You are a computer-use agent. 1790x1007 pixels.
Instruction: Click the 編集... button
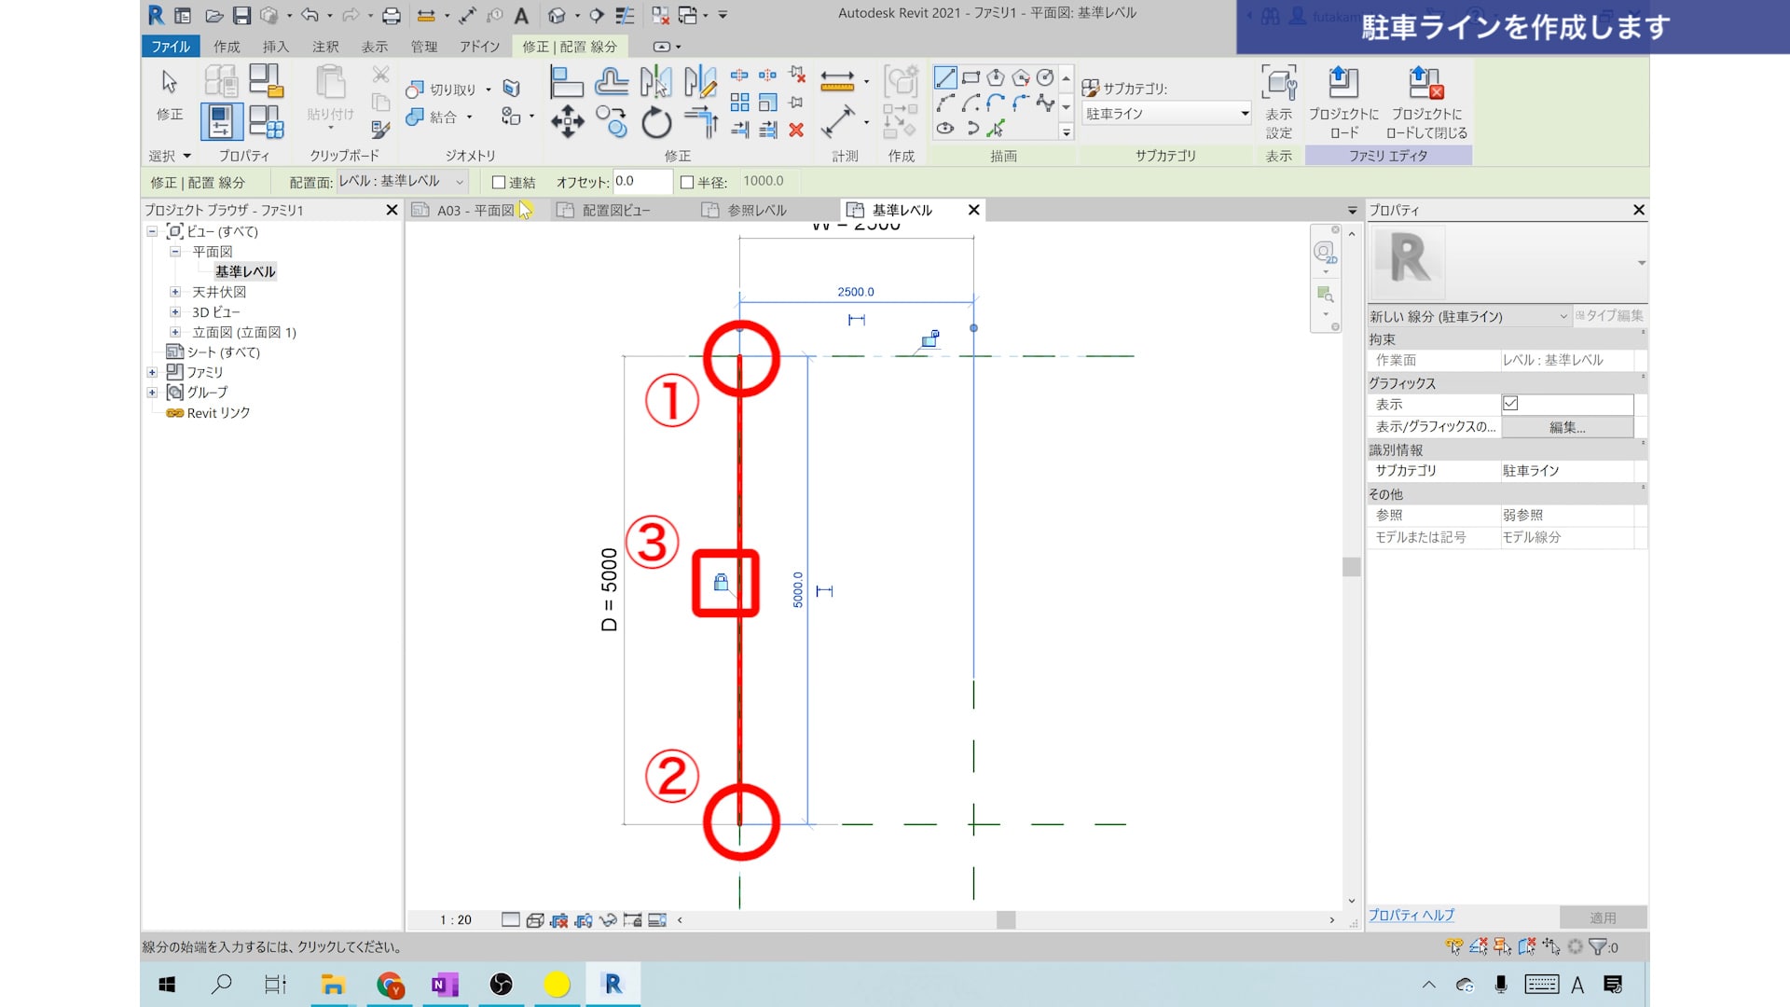1566,427
